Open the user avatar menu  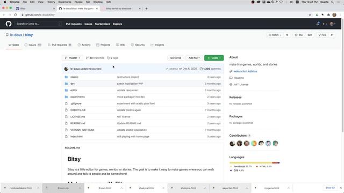[333, 24]
